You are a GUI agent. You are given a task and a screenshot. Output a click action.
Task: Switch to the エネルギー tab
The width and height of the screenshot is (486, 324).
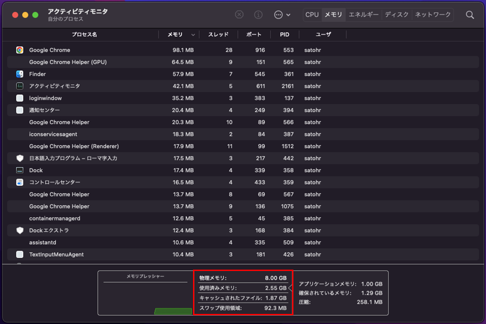tap(364, 14)
